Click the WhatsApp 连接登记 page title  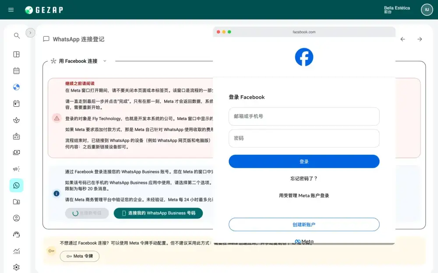[78, 39]
